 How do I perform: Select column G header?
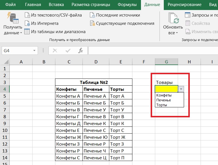[166, 62]
